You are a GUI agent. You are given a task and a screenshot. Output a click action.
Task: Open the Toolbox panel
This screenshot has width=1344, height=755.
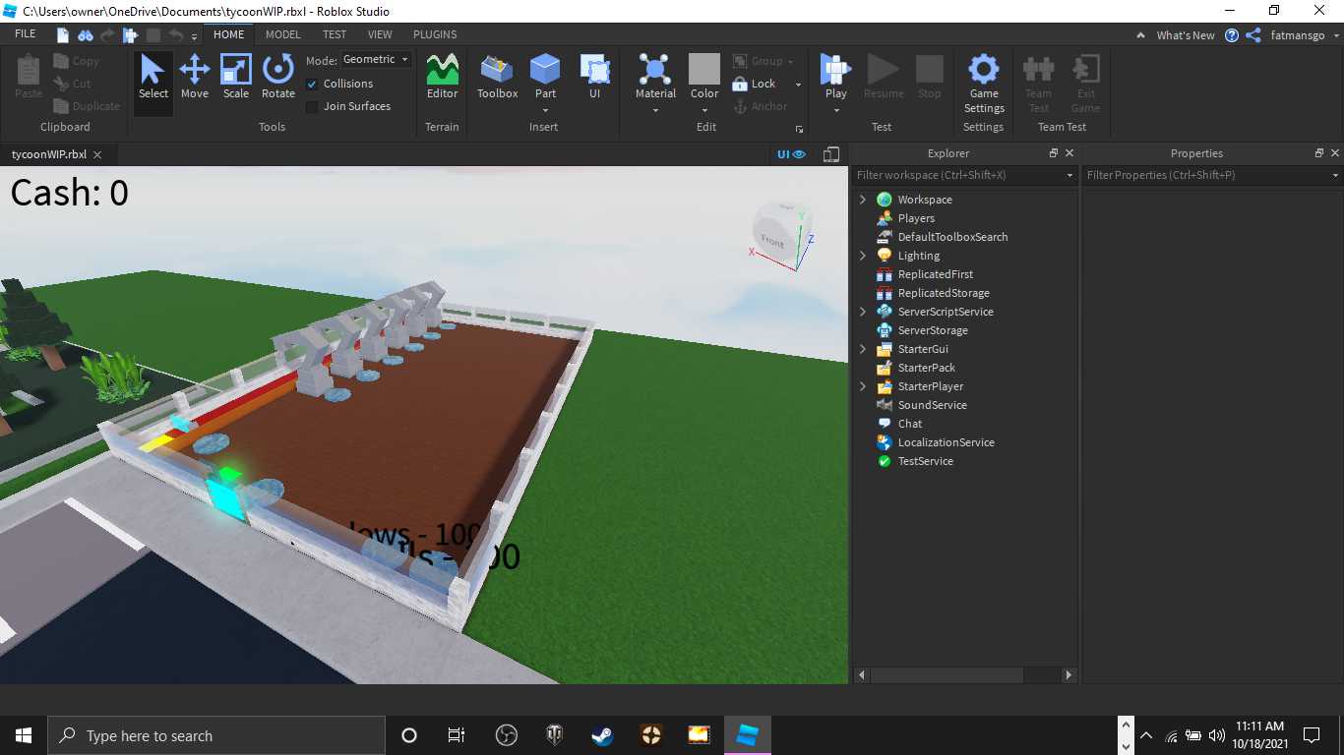click(498, 78)
